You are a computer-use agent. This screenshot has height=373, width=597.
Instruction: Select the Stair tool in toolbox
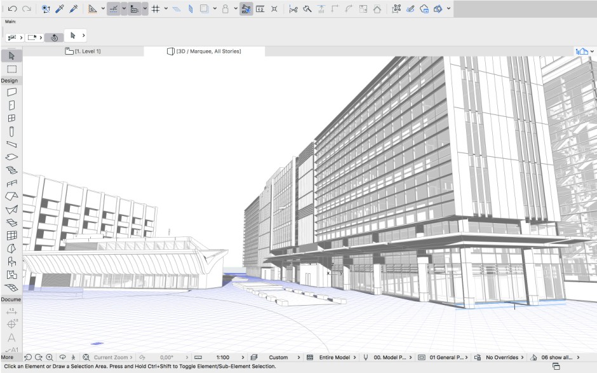[11, 170]
